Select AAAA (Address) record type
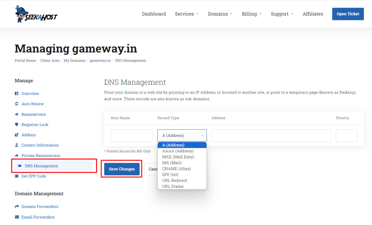Screen dimensions: 372x225 point(182,151)
